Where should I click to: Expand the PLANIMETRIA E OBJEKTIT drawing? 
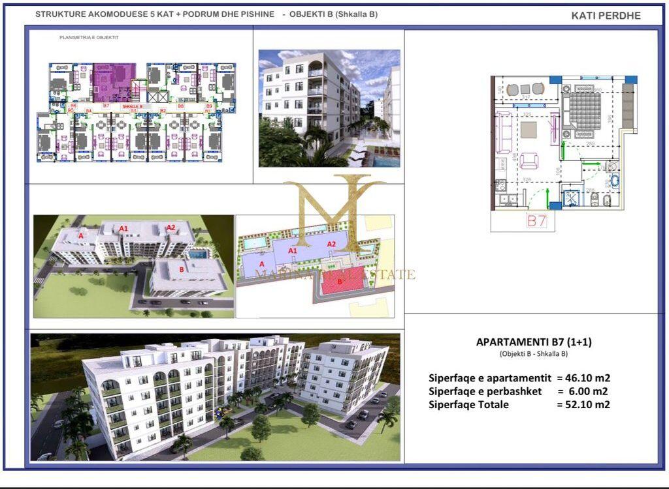[x=90, y=38]
